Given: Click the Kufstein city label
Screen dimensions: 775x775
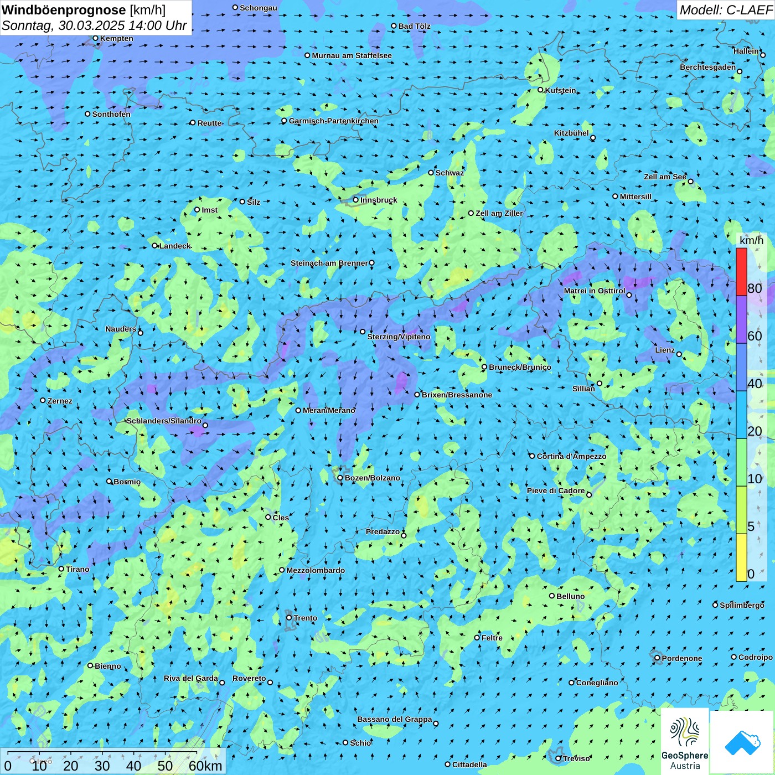Looking at the screenshot, I should (560, 90).
